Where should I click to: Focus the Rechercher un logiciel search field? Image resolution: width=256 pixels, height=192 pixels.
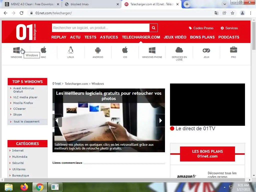point(101,28)
